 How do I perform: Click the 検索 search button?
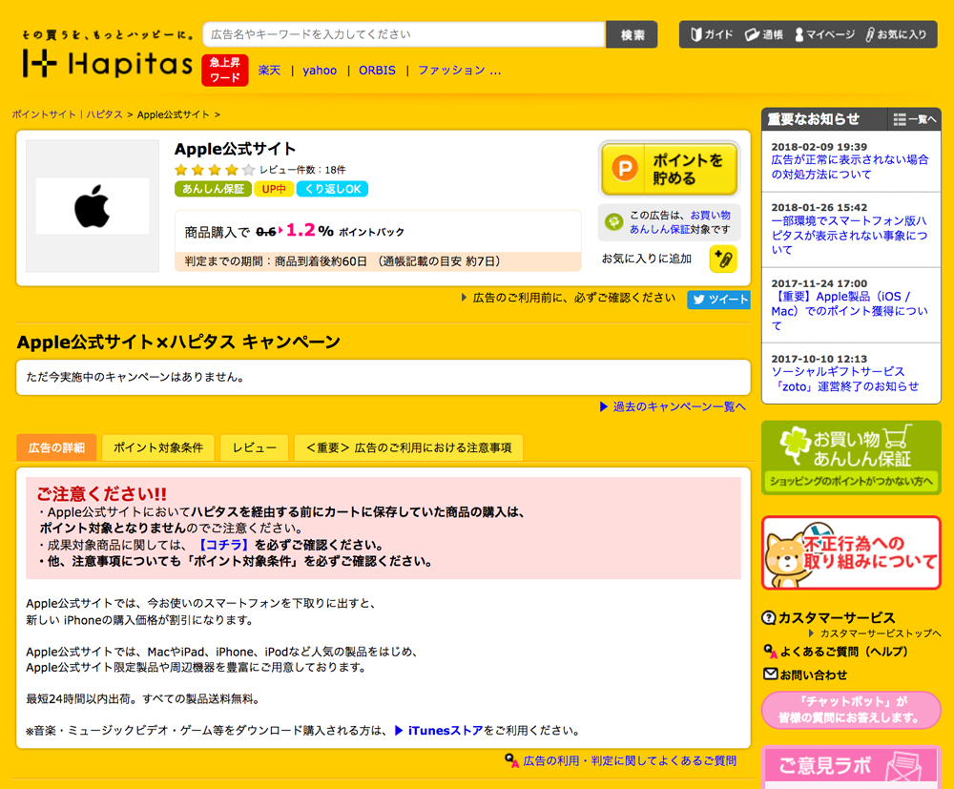632,34
